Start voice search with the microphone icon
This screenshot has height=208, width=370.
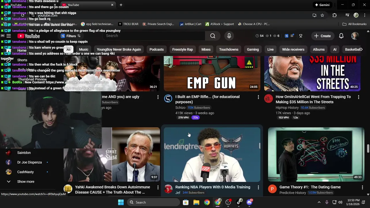pos(229,36)
